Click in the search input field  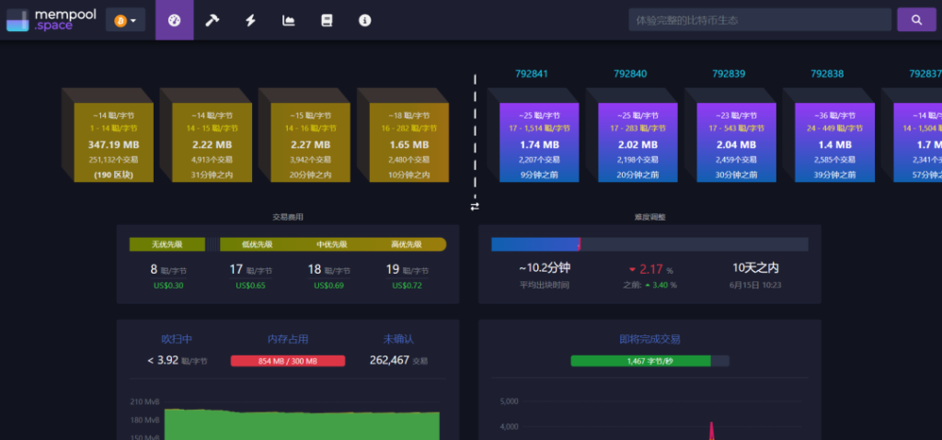[760, 20]
